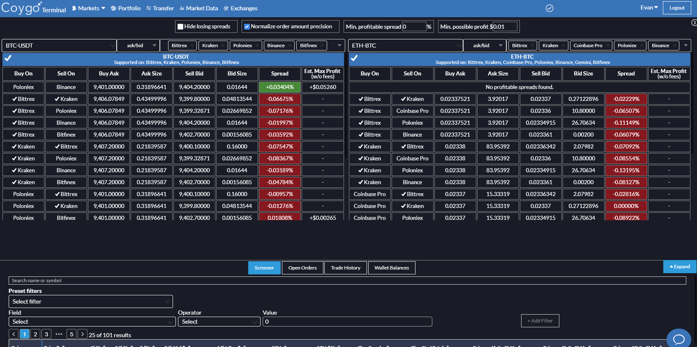Click the 0.00000% spread cell in ETH-BTC table

coord(626,206)
